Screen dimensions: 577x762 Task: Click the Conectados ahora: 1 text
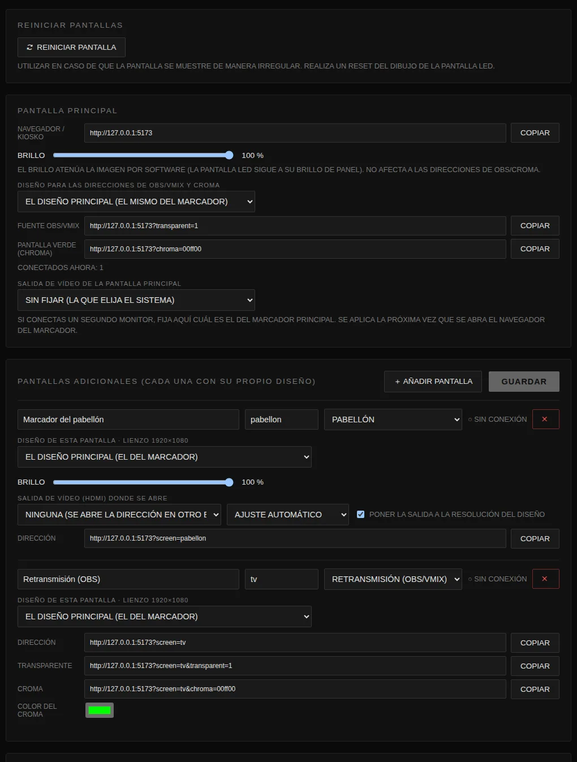pyautogui.click(x=61, y=268)
